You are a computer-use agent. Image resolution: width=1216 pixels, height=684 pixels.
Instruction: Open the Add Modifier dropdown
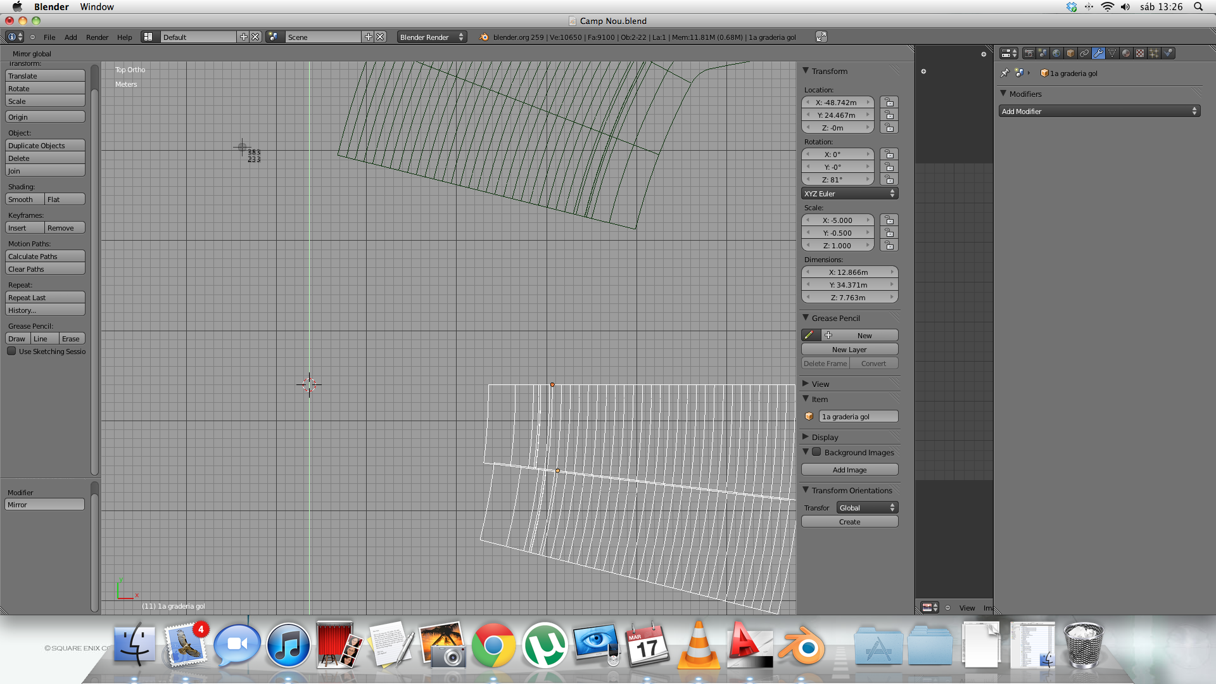pos(1099,111)
